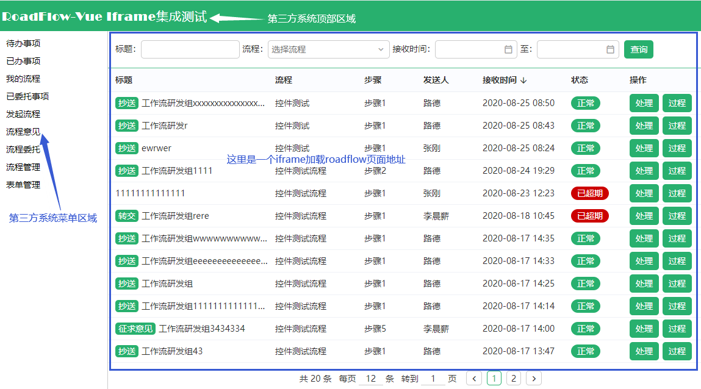The width and height of the screenshot is (701, 389).
Task: Open calendar icon of end date
Action: point(610,49)
